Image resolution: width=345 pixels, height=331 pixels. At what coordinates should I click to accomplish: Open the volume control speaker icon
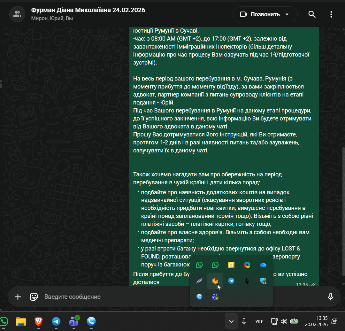click(284, 321)
